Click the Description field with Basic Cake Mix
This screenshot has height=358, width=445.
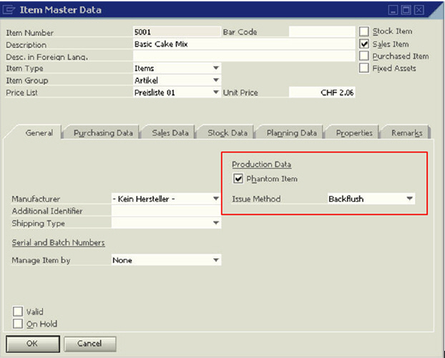click(244, 44)
